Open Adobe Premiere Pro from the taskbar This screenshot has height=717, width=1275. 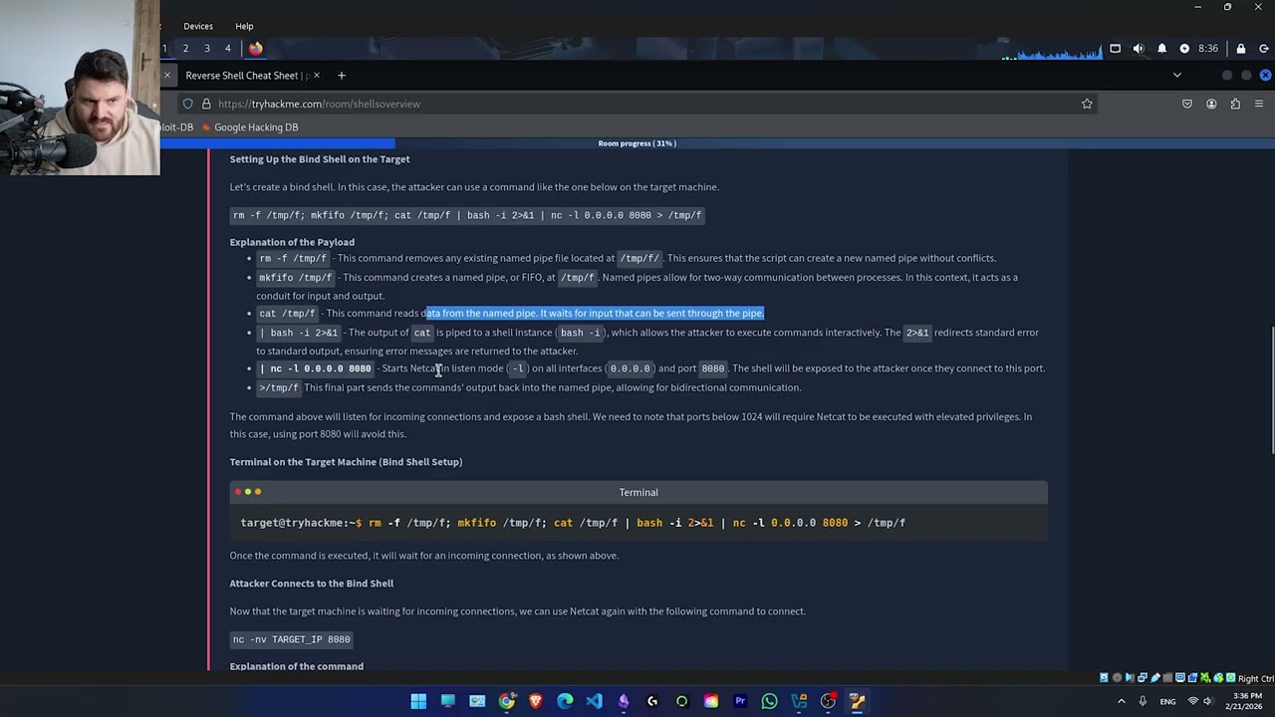pyautogui.click(x=740, y=701)
